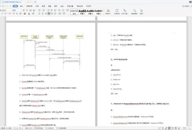
Task: Open 文档助手 document assistant
Action: pos(117,12)
